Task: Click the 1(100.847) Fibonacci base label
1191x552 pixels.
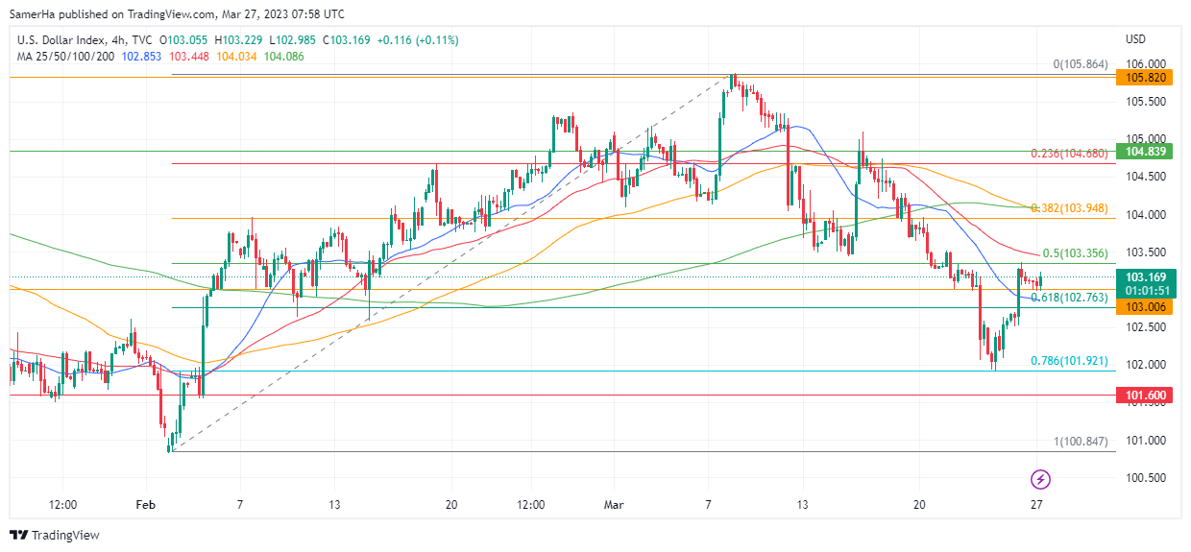Action: (x=1081, y=442)
